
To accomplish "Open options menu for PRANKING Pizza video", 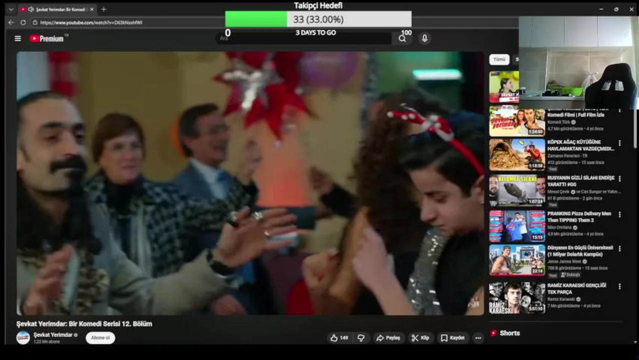I will [x=620, y=214].
